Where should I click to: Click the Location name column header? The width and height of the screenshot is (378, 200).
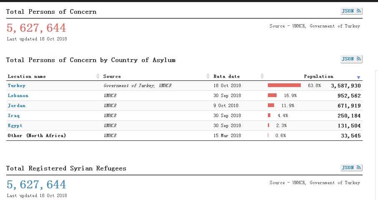27,77
